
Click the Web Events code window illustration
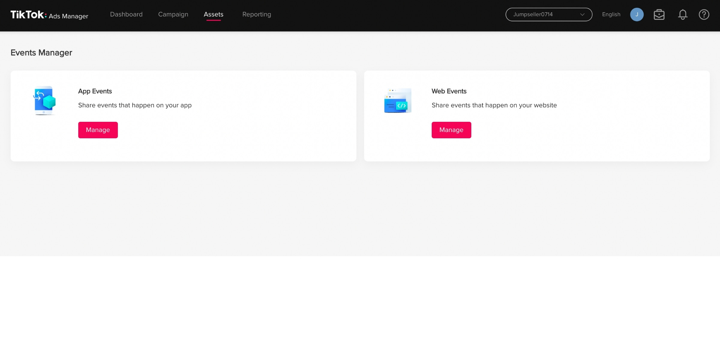point(398,100)
